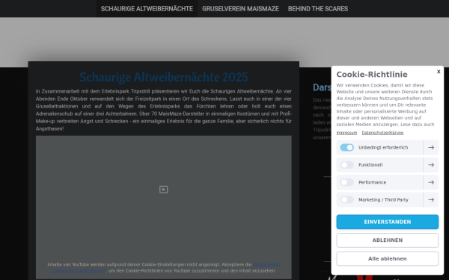Screen dimensions: 449x280
Task: Click the Marketing / Third Party label
Action: pos(383,199)
